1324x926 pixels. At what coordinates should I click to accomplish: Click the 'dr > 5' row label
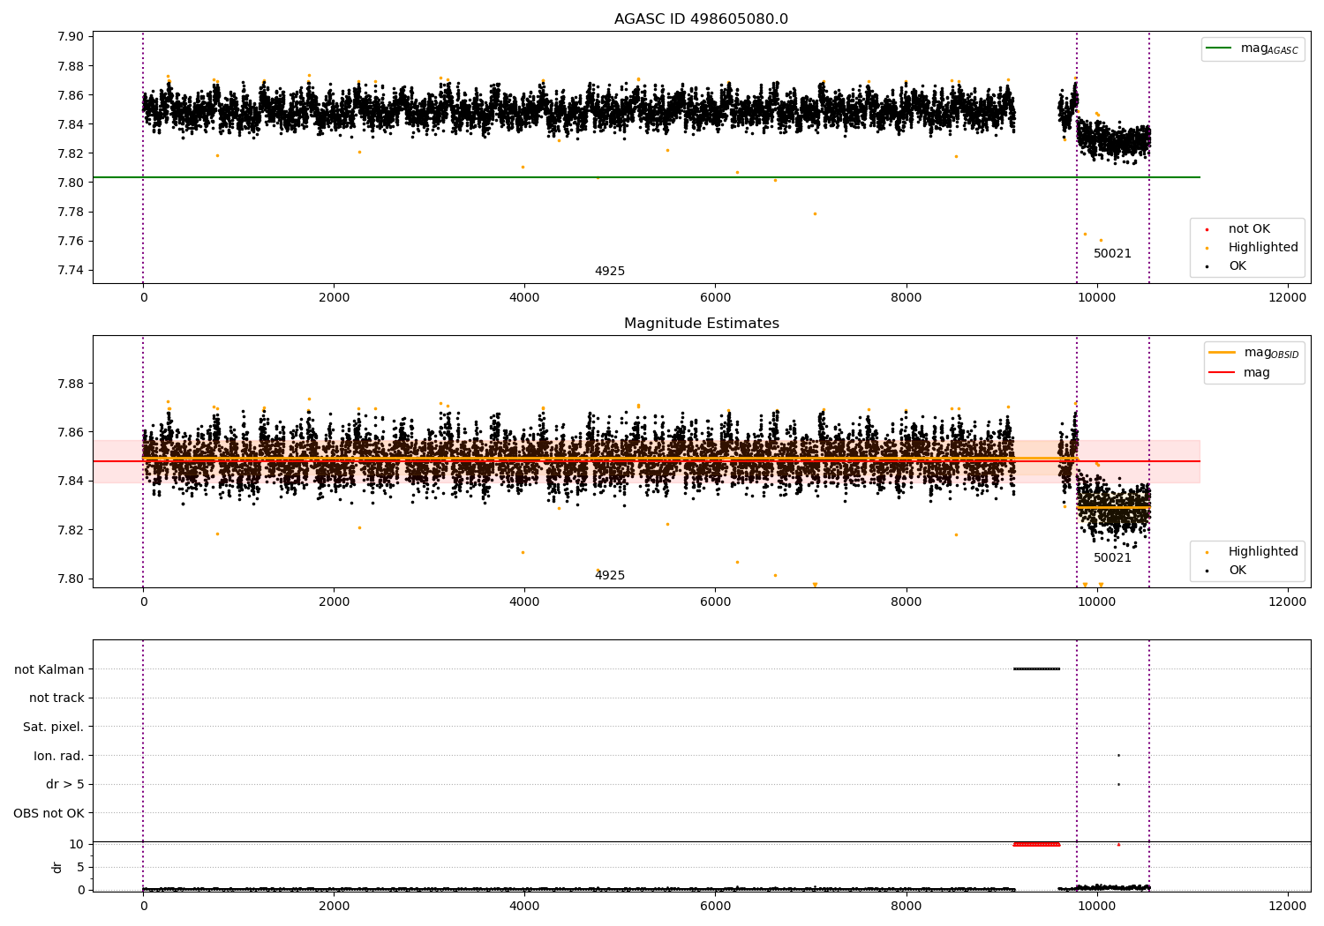tap(65, 784)
